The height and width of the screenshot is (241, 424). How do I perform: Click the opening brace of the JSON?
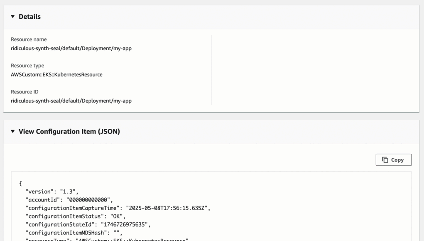coord(21,183)
